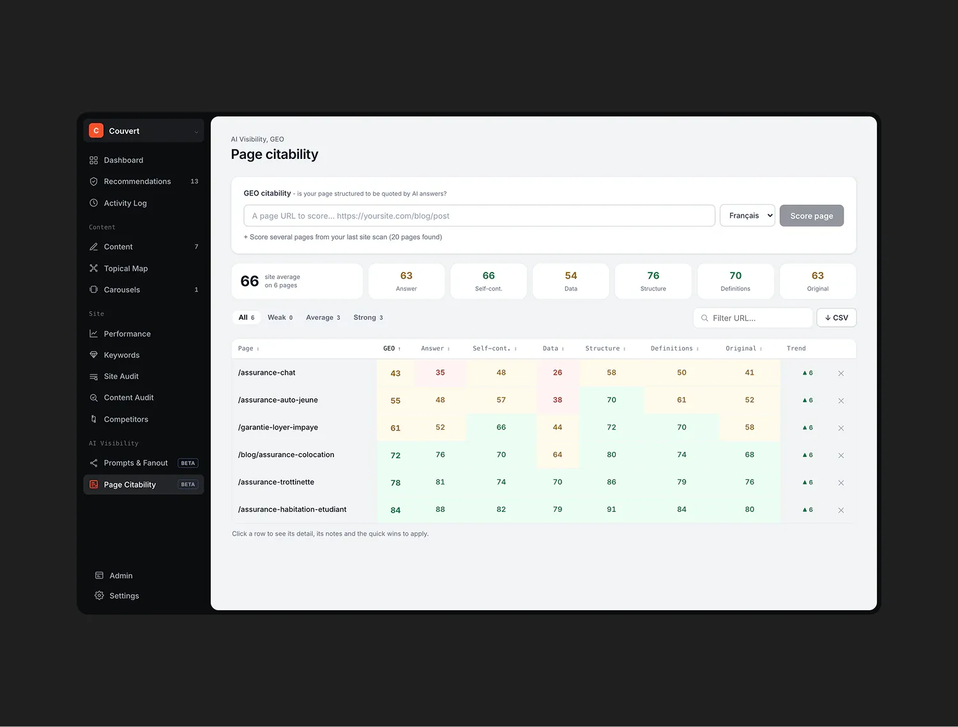Image resolution: width=958 pixels, height=727 pixels.
Task: Click the Keywords diamond icon
Action: click(94, 355)
